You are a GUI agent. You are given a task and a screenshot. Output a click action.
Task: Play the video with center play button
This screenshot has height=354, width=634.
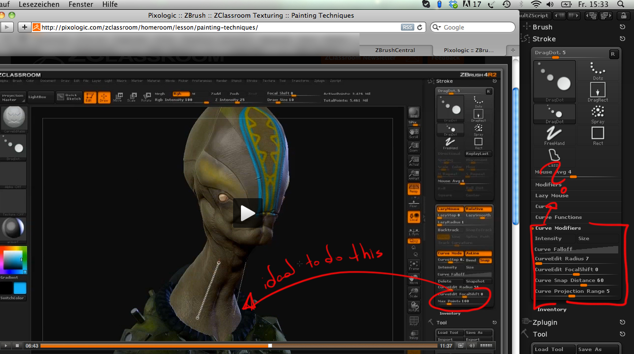point(248,213)
